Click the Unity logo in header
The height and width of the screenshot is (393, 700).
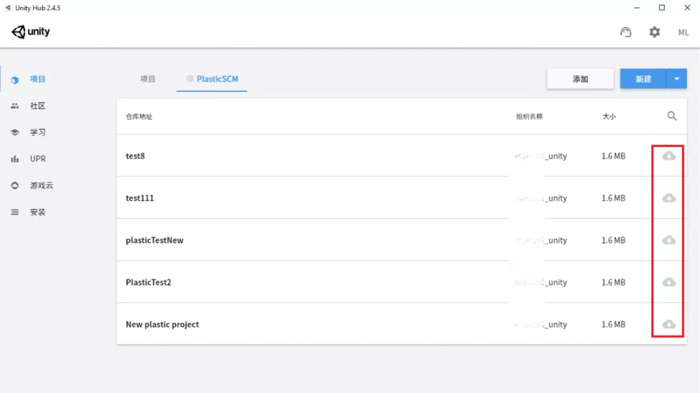[x=30, y=32]
